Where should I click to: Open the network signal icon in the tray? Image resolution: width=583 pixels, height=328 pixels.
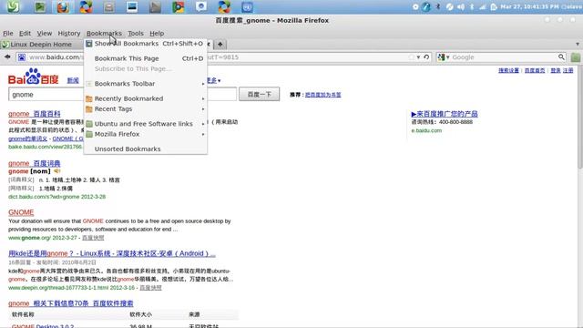483,6
